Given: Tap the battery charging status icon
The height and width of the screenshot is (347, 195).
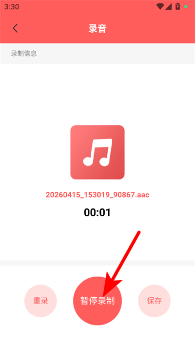Looking at the screenshot, I should tap(177, 6).
